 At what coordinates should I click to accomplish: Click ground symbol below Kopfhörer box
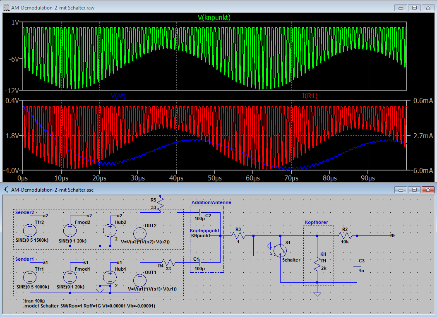tap(317, 294)
